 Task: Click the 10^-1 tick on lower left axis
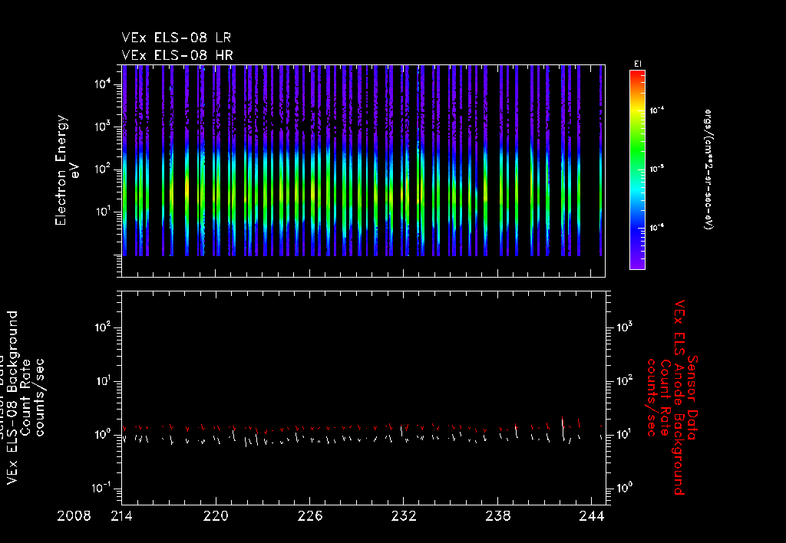(102, 489)
